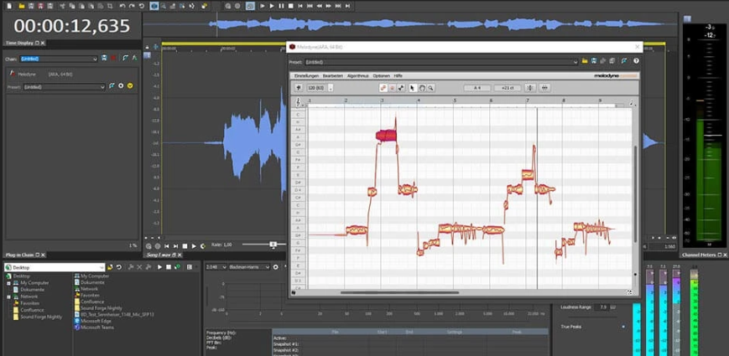Click the Melodyne time quantize macro icon
The width and height of the screenshot is (729, 356).
click(x=544, y=88)
